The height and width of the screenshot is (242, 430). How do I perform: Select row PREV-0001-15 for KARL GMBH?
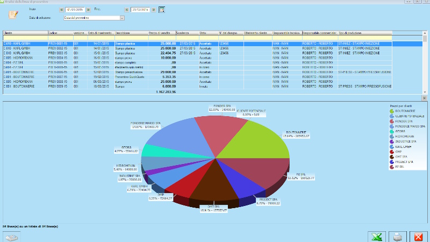tap(212, 44)
